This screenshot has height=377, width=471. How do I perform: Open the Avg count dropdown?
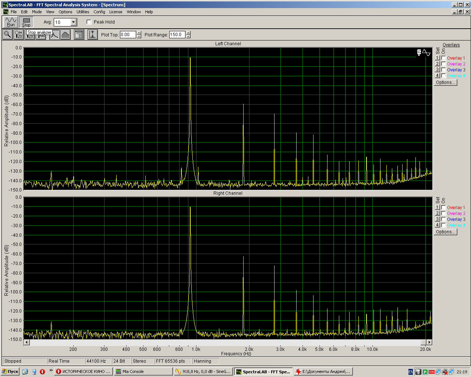click(74, 22)
